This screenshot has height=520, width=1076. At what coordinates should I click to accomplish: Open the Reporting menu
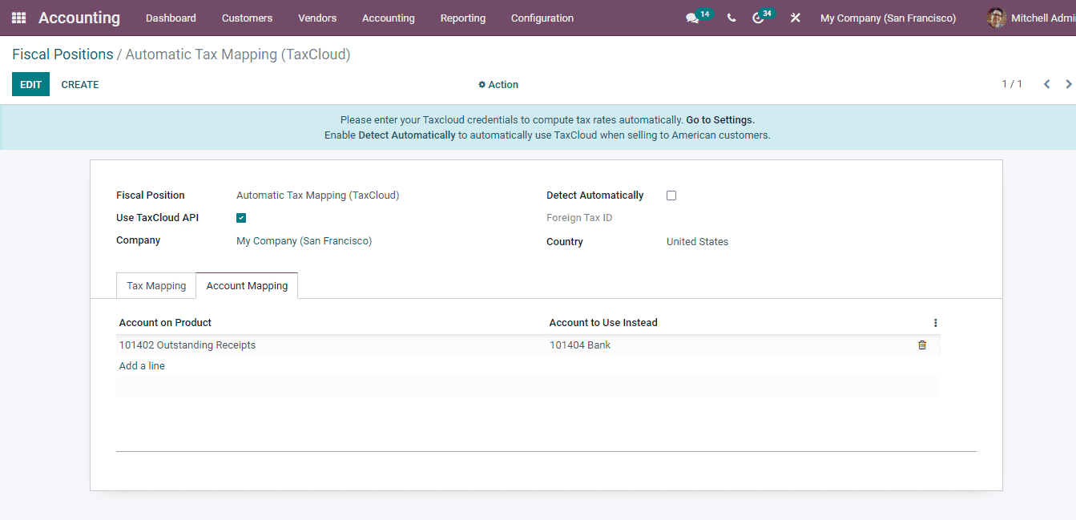pos(462,18)
